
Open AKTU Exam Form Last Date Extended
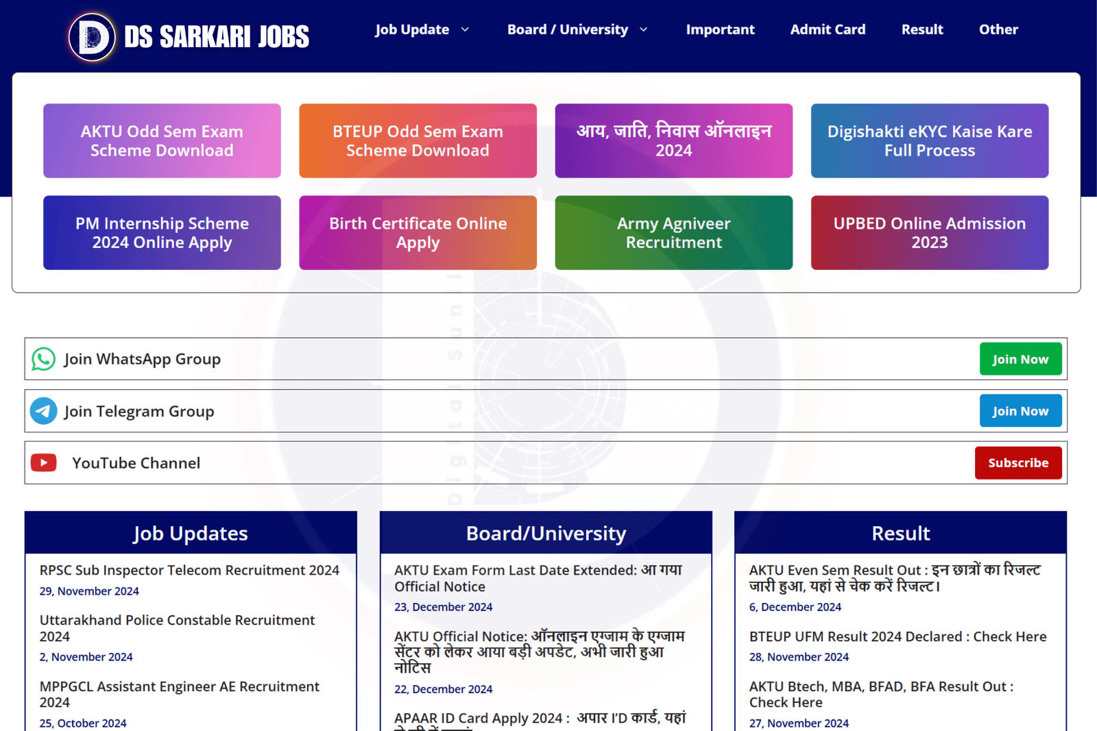tap(538, 578)
